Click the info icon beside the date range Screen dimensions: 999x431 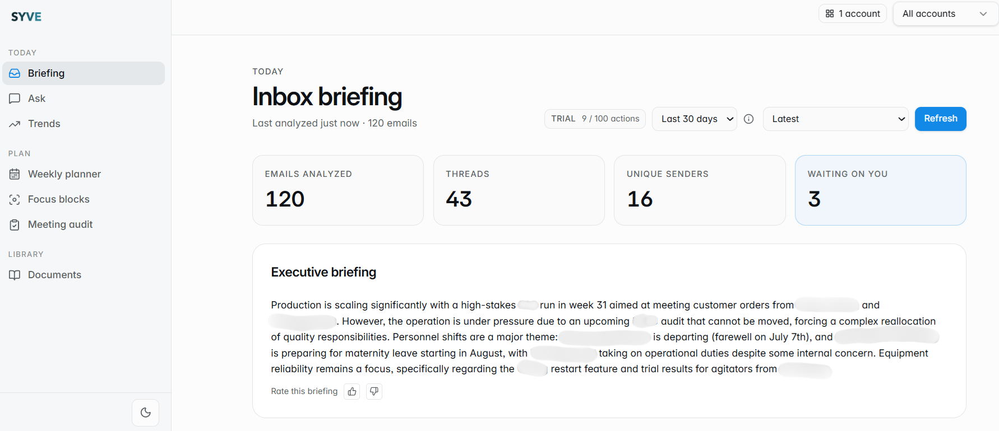pos(748,119)
